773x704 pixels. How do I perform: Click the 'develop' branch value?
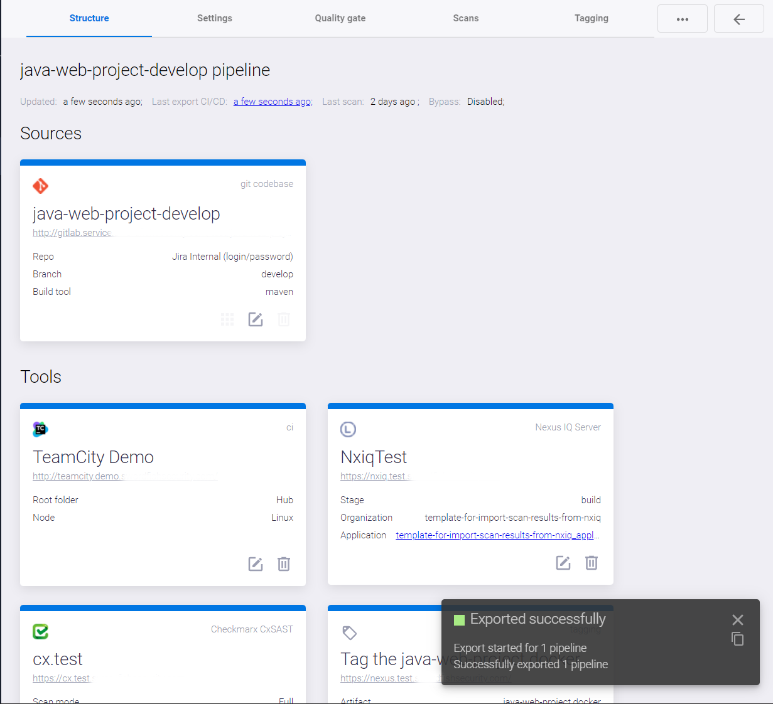click(x=277, y=274)
